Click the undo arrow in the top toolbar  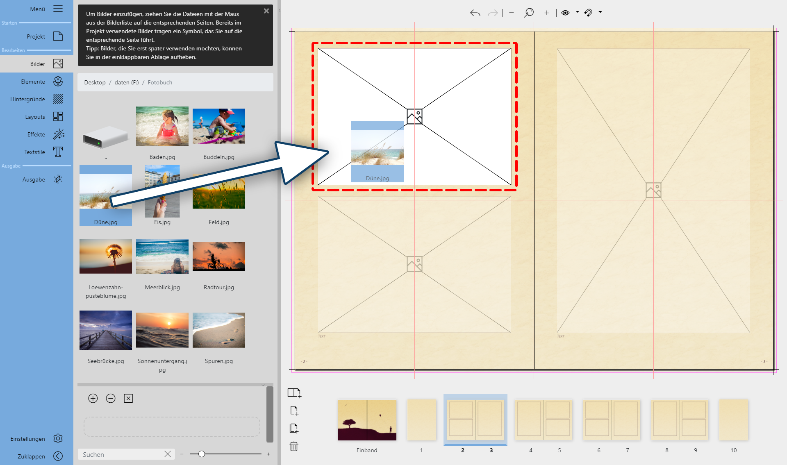pos(475,13)
